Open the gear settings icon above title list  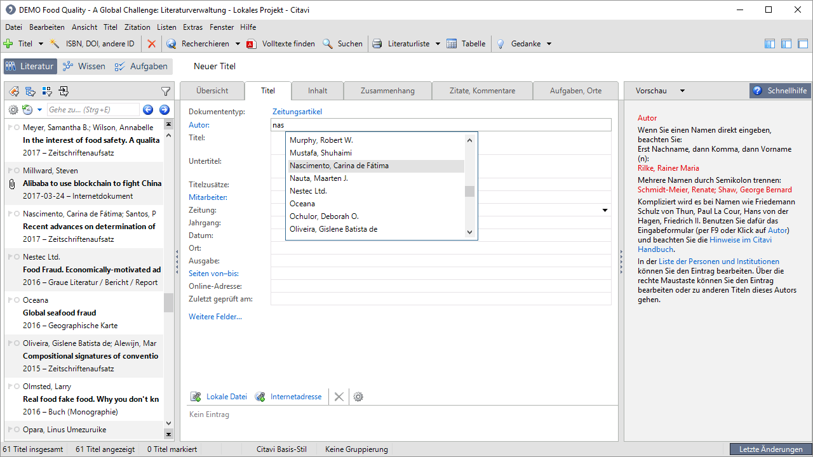pos(13,110)
